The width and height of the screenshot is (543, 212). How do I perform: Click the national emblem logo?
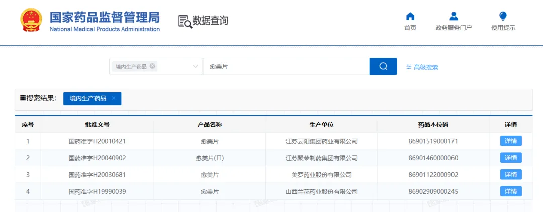coord(31,20)
